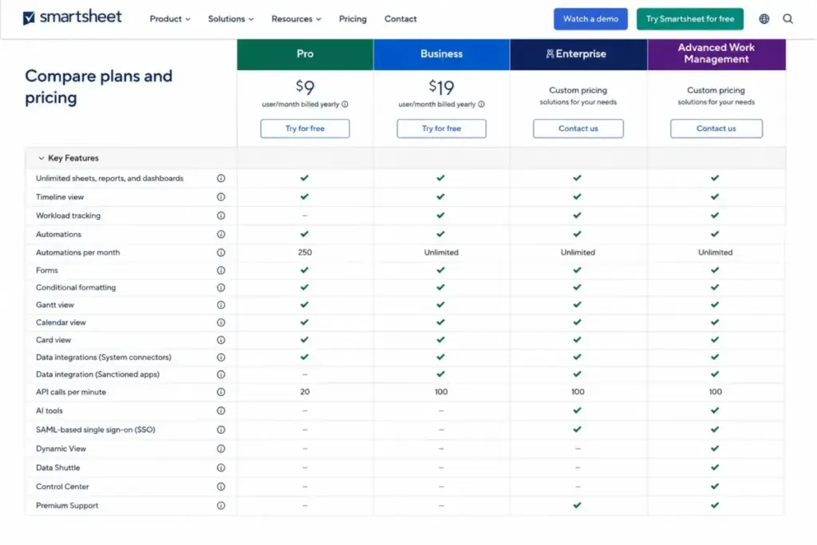Click Pro's 20 API calls value
817x545 pixels.
[305, 393]
